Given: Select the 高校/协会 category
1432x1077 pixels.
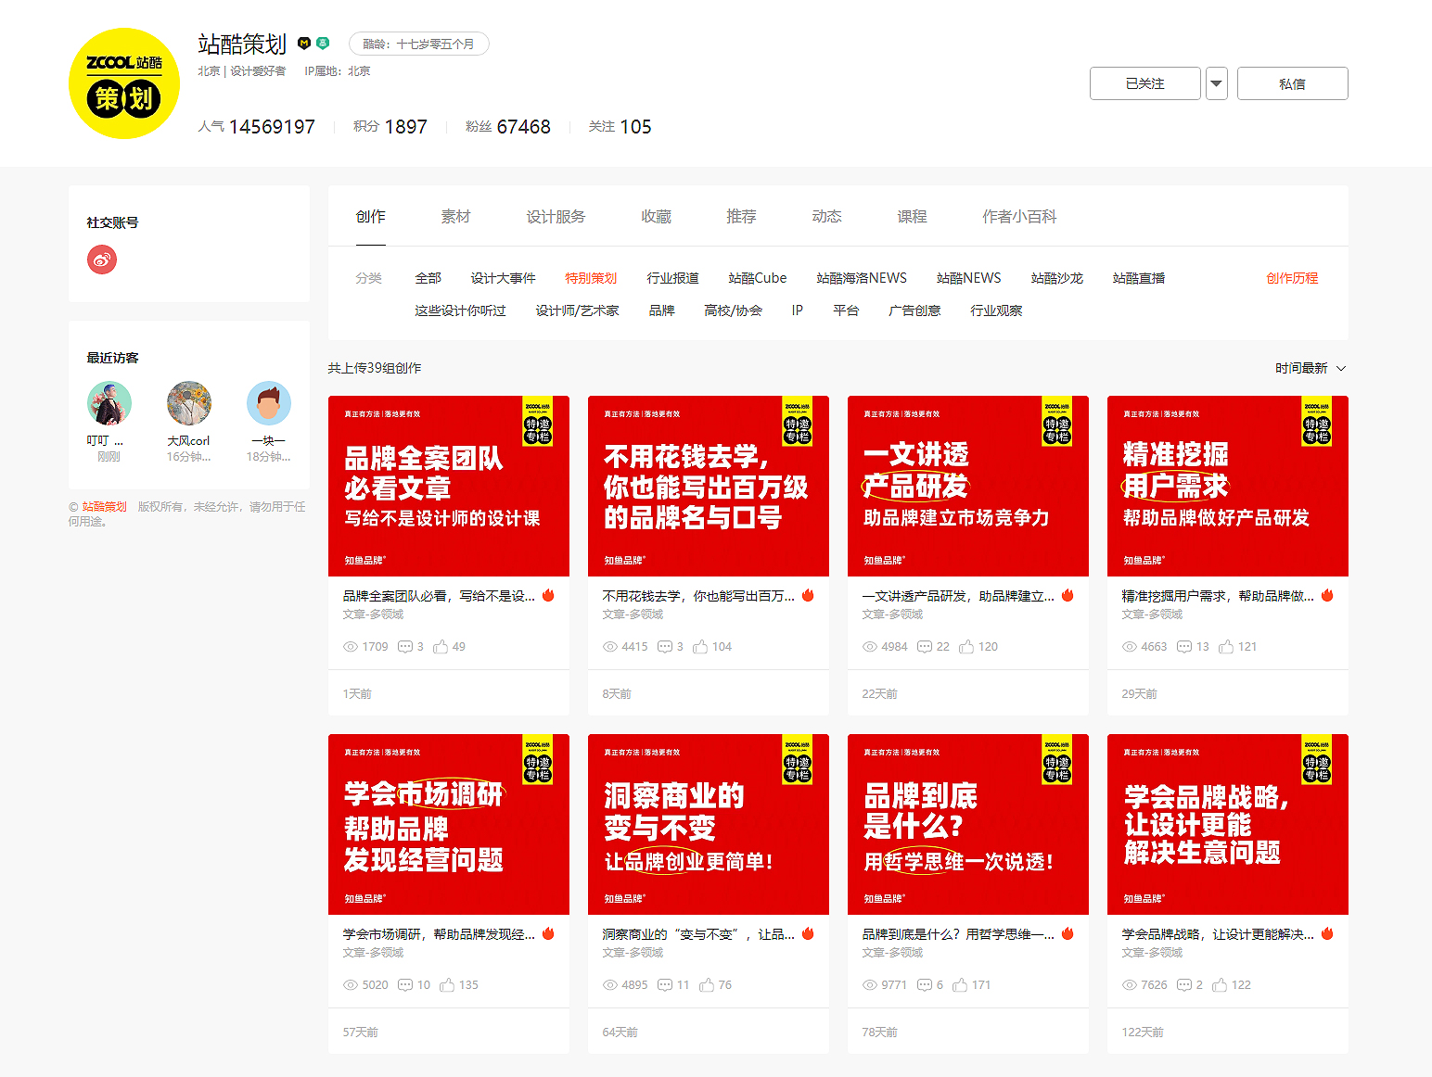Looking at the screenshot, I should (x=733, y=310).
